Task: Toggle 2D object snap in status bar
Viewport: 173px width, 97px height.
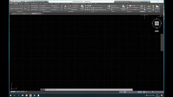Action: click(x=141, y=92)
